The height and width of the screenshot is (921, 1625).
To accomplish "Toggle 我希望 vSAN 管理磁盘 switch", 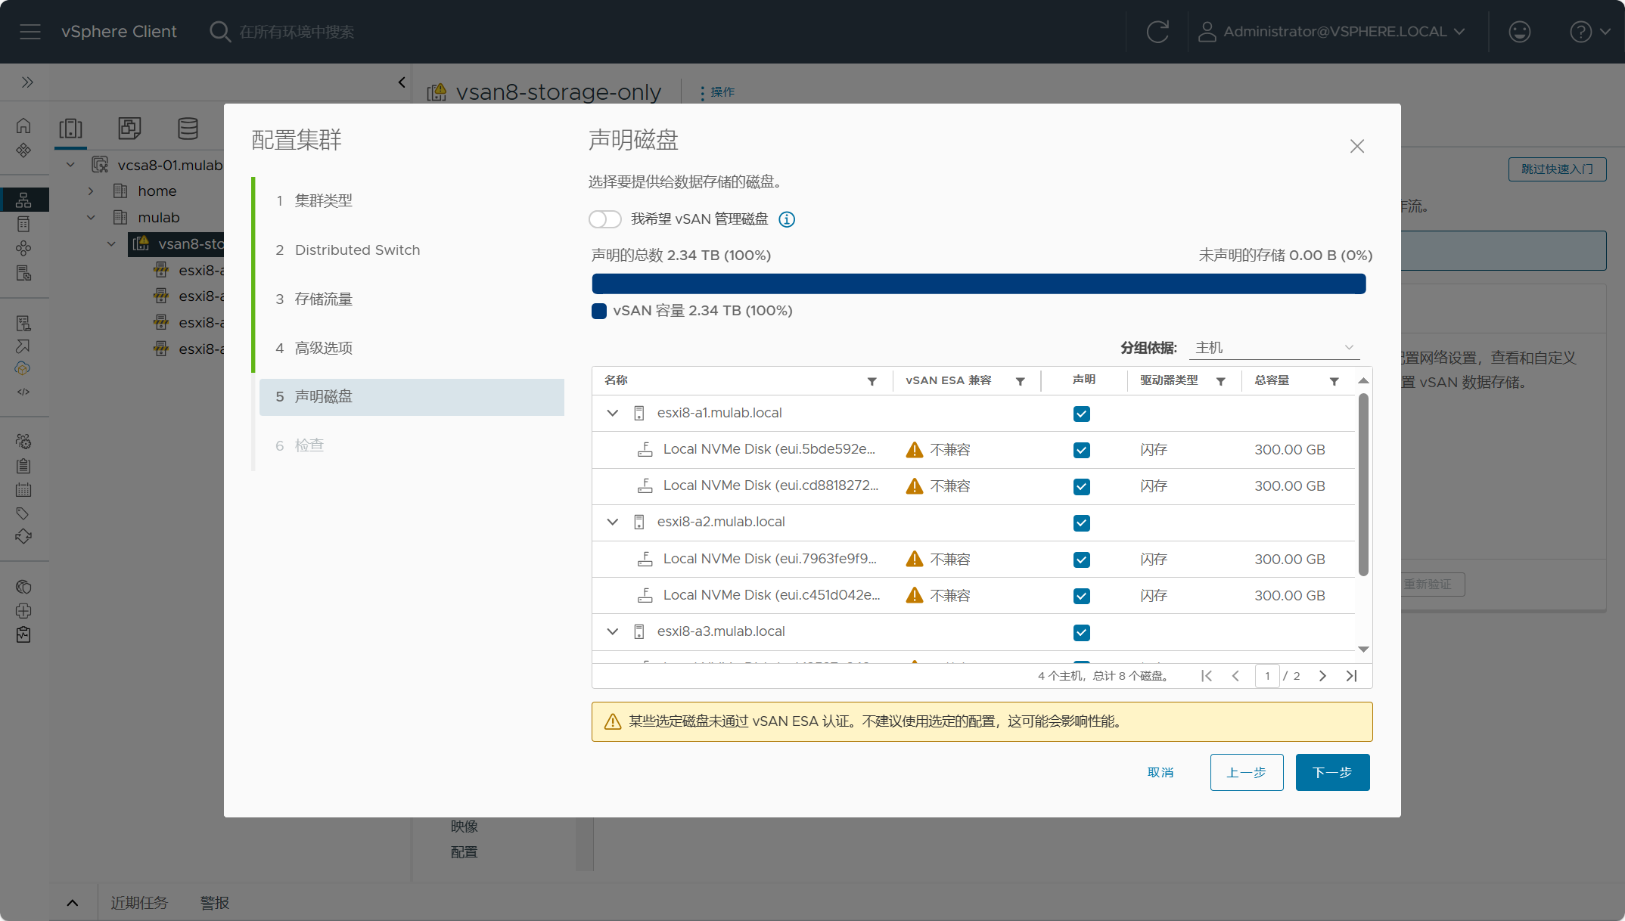I will tap(605, 219).
